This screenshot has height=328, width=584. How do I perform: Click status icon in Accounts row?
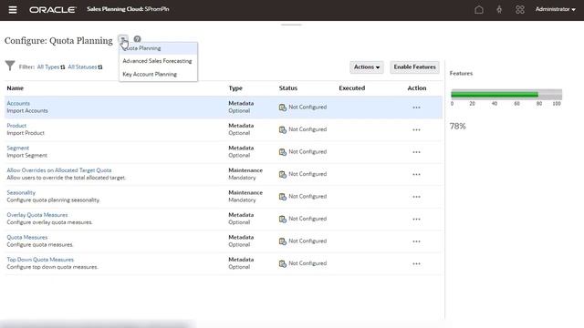[x=283, y=108]
